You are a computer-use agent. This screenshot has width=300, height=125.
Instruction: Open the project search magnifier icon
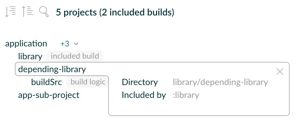pyautogui.click(x=44, y=12)
